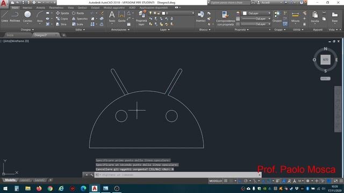Toggle object snap tracking in status bar
344x193 pixels.
(264, 181)
